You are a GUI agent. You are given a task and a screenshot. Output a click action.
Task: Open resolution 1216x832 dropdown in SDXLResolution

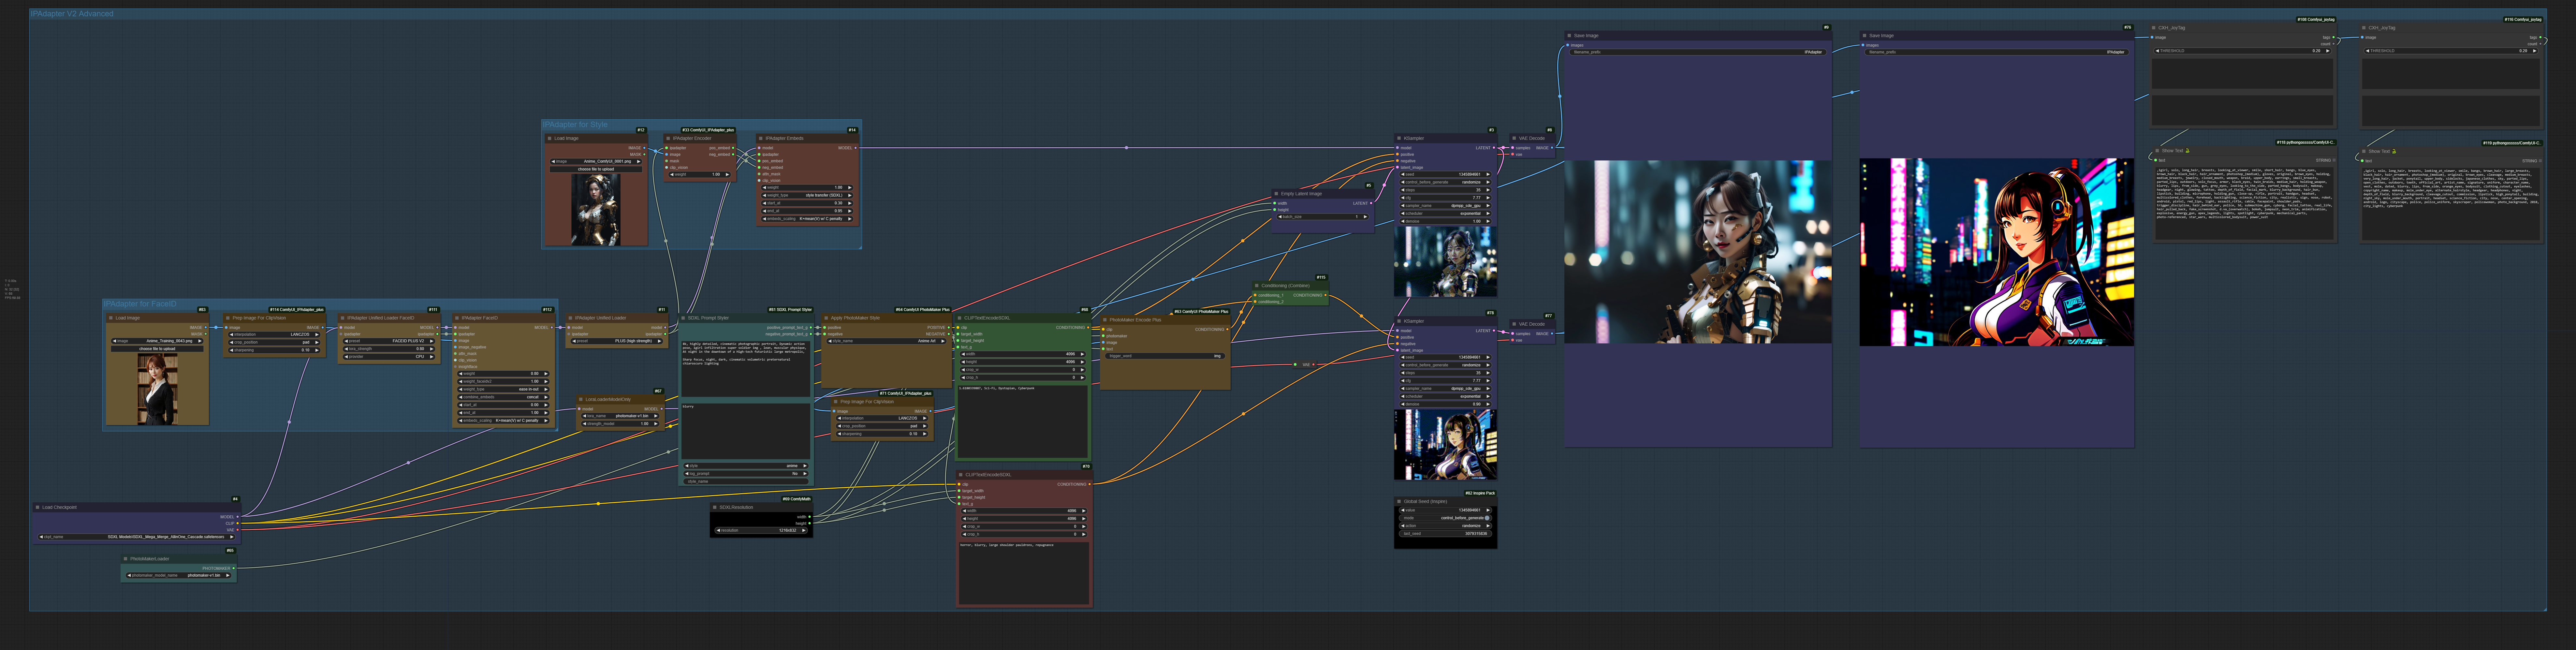(761, 530)
